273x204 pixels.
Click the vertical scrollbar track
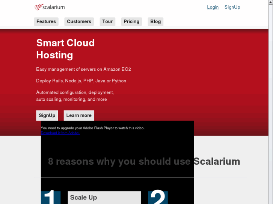pos(271,104)
